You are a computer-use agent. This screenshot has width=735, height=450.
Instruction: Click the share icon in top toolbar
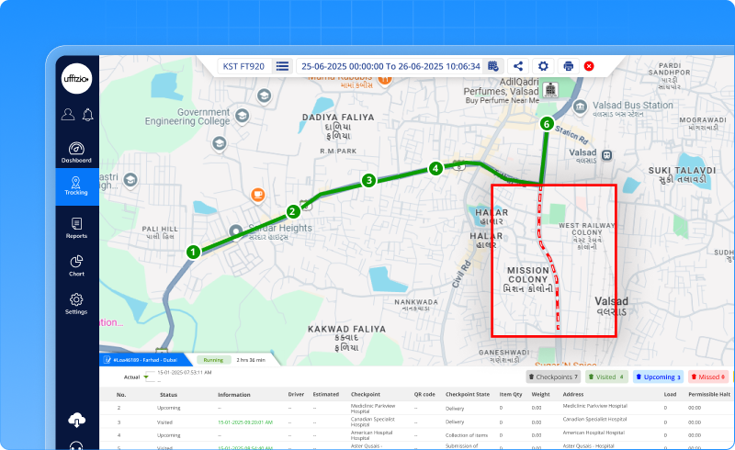pos(518,66)
